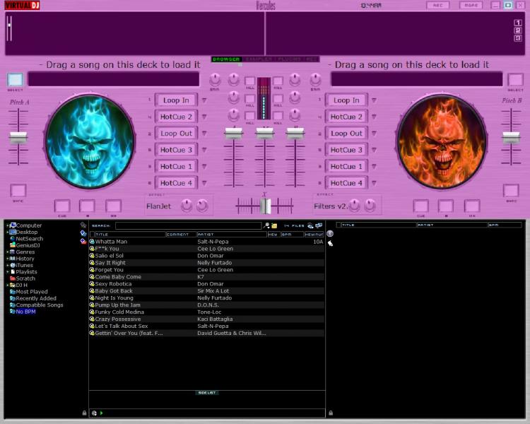Switch to the Plugins tab
530x424 pixels.
(289, 59)
